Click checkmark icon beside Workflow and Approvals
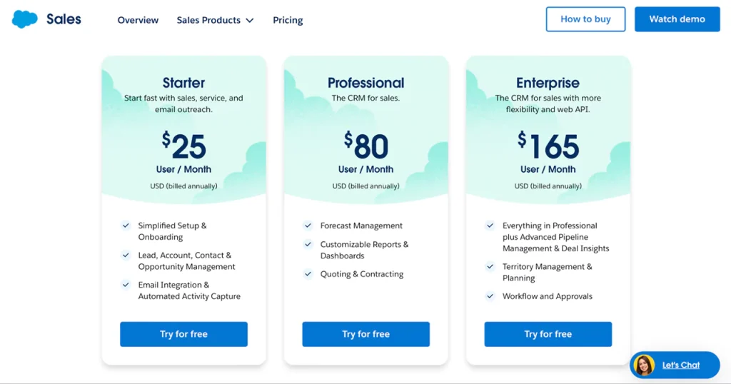 [x=490, y=296]
